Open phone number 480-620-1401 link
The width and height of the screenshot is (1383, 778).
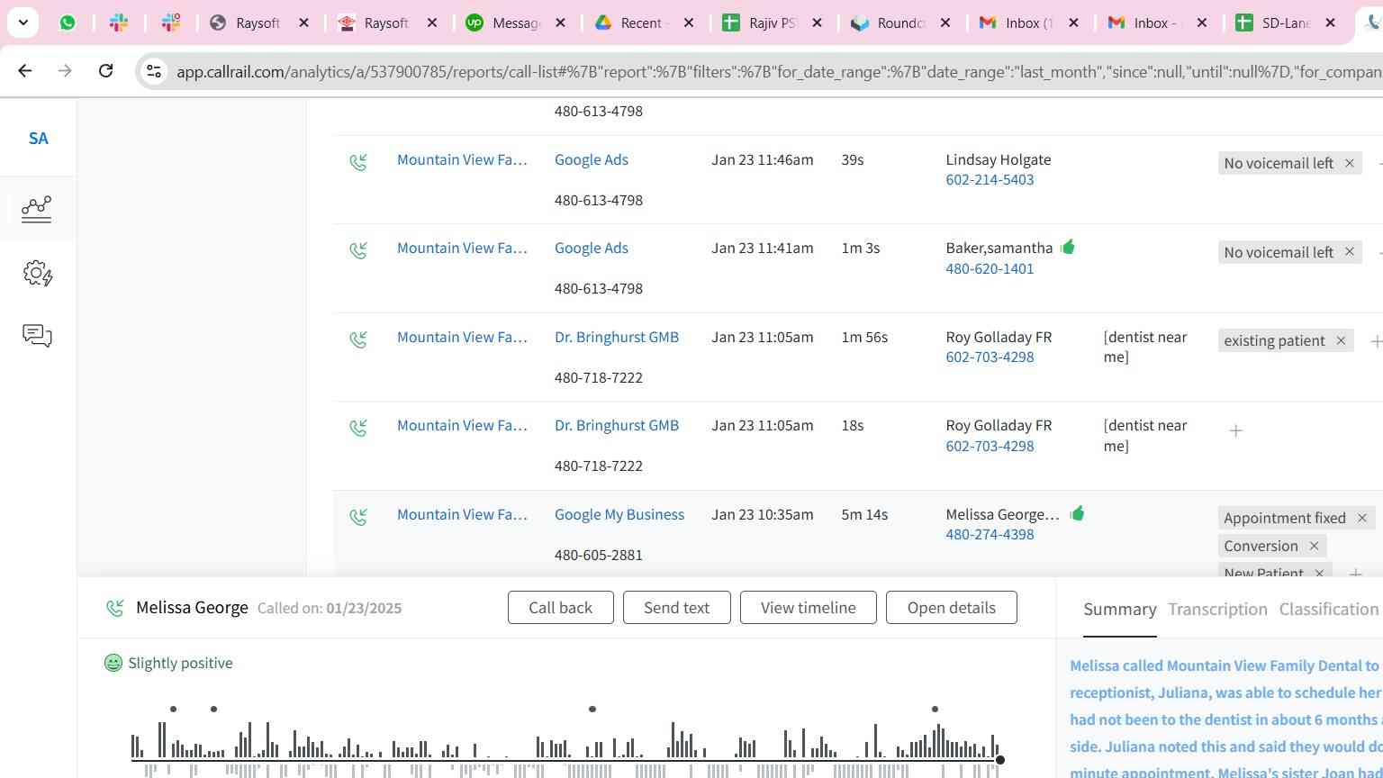click(x=990, y=268)
